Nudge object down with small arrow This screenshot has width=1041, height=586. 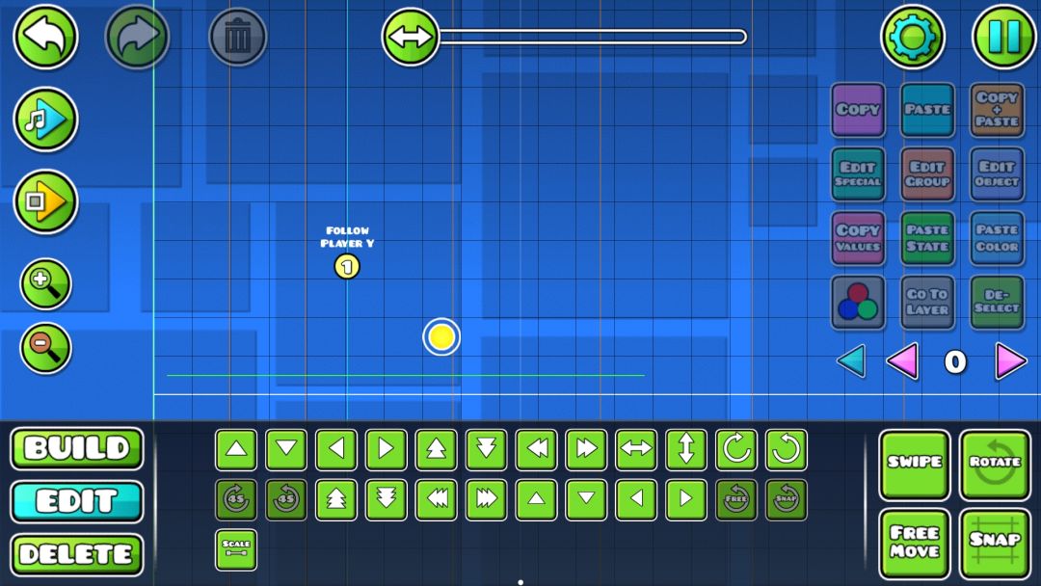tap(586, 499)
